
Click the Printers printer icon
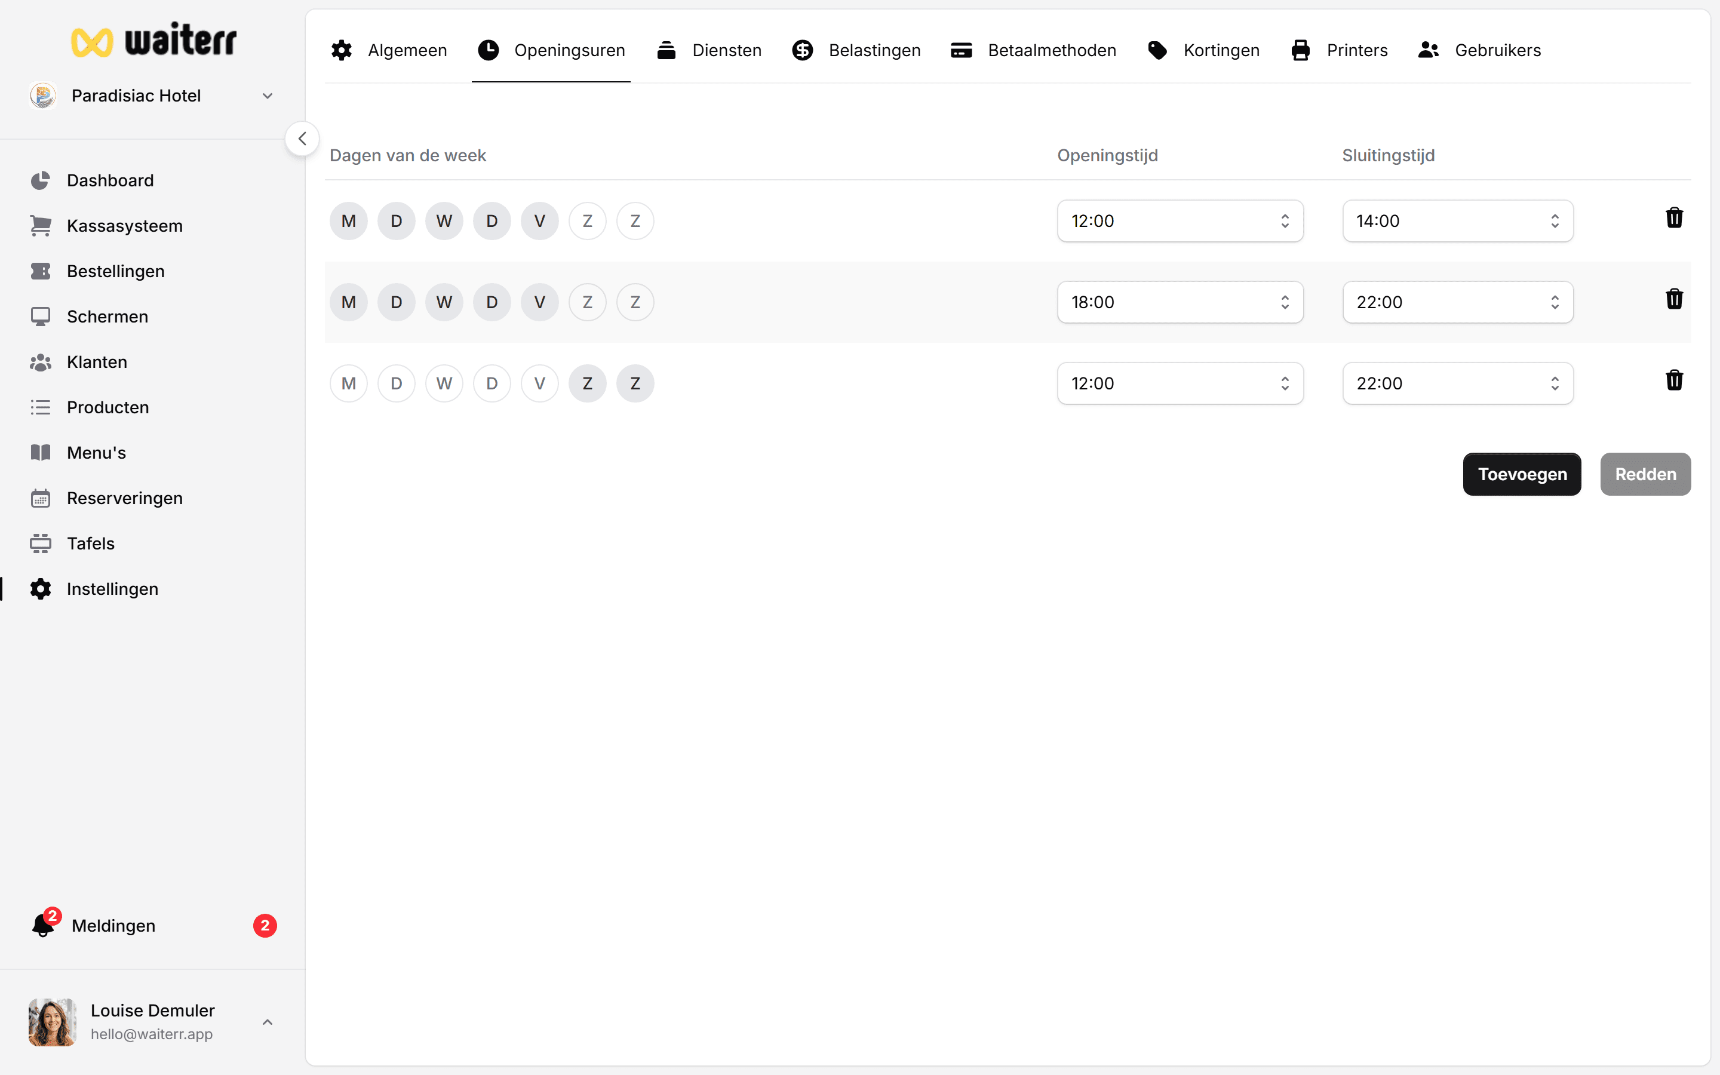1301,51
